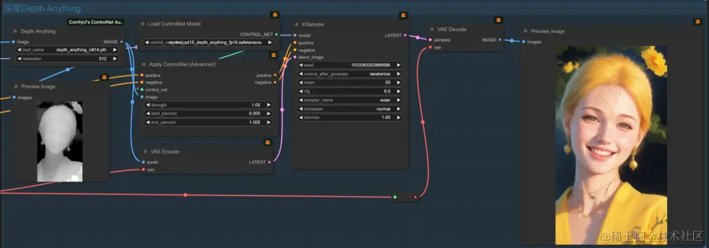Open the scheduler normal dropdown
Viewport: 709px width, 248px height.
[350, 109]
